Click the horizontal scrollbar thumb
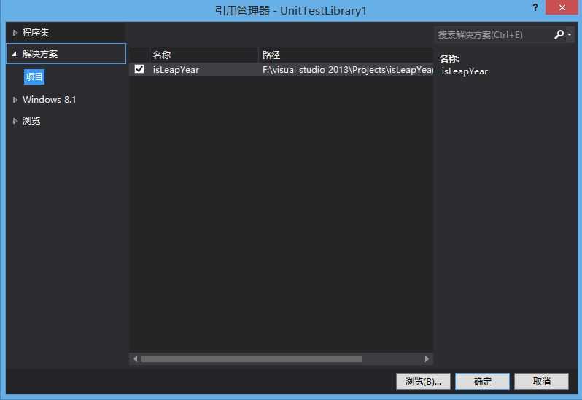Viewport: 582px width, 400px height. [x=252, y=359]
